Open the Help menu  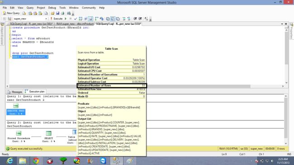coord(102,8)
